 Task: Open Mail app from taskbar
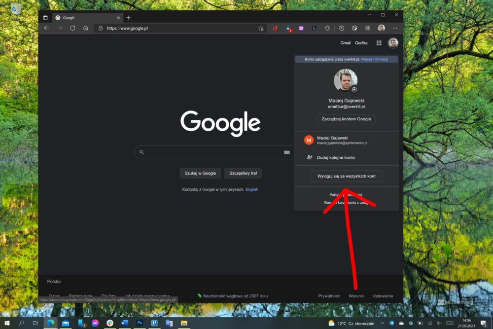[x=66, y=323]
